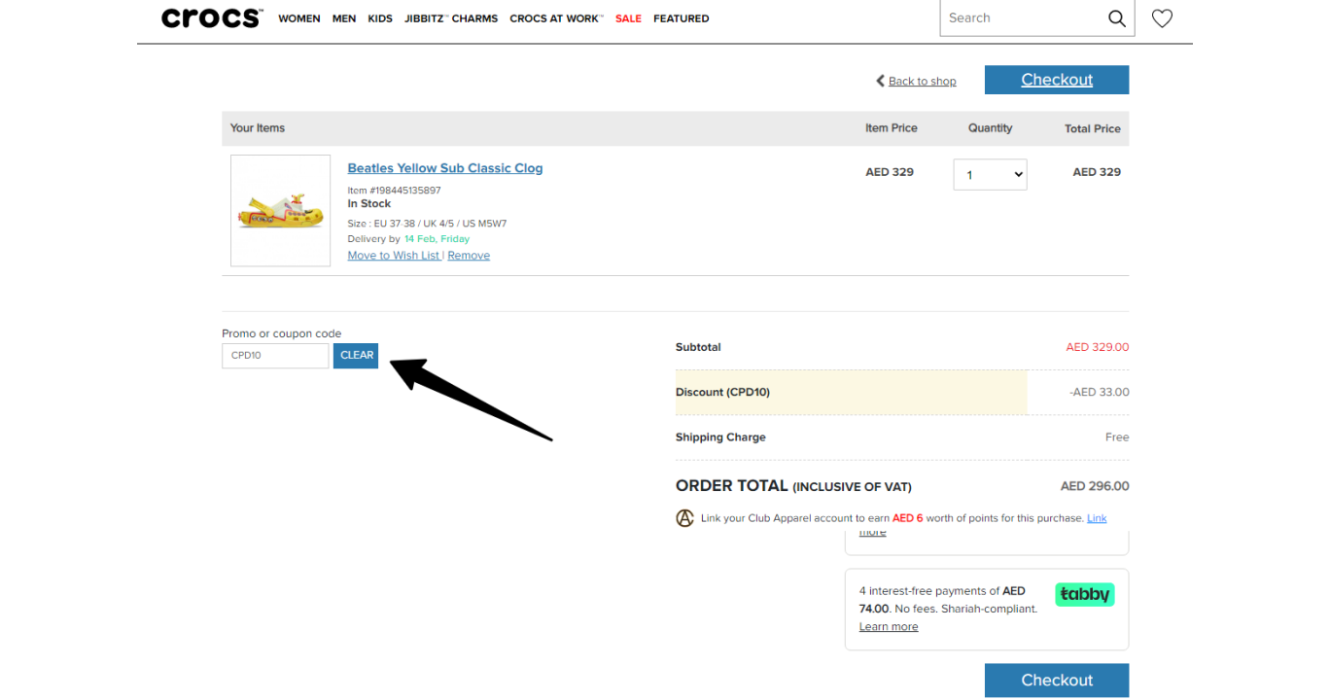
Task: Click the discount amount -AED 33.00
Action: tap(1100, 393)
